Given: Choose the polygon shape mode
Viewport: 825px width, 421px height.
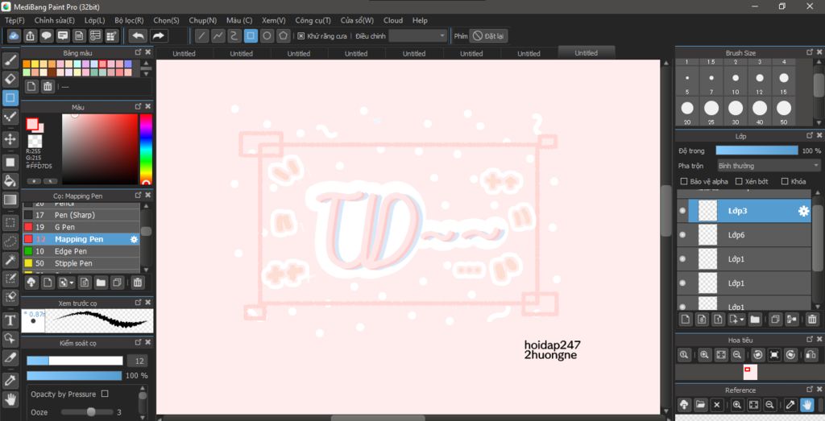Looking at the screenshot, I should point(283,35).
